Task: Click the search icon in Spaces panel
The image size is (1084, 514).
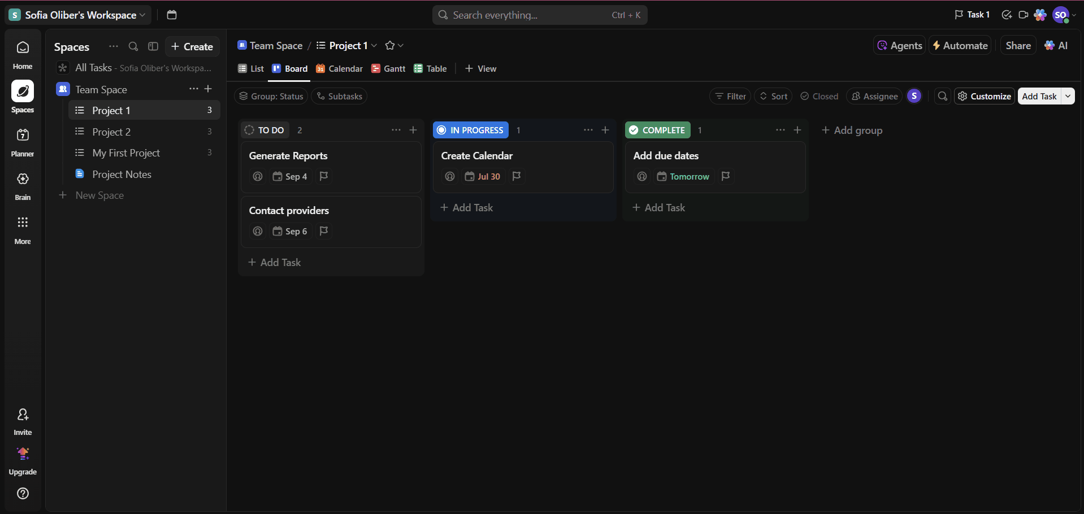Action: pos(133,46)
